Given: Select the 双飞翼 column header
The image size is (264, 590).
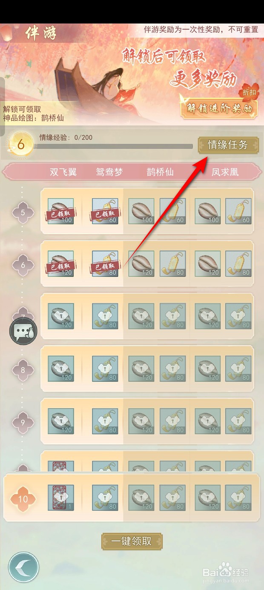Looking at the screenshot, I should pos(63,172).
